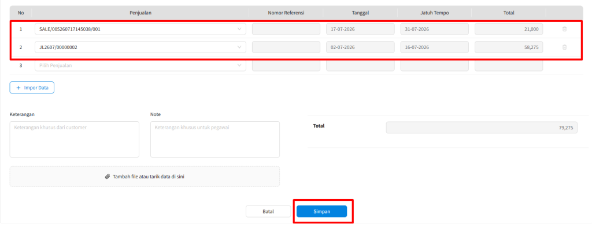
Task: Save the form with Simpan
Action: 321,211
